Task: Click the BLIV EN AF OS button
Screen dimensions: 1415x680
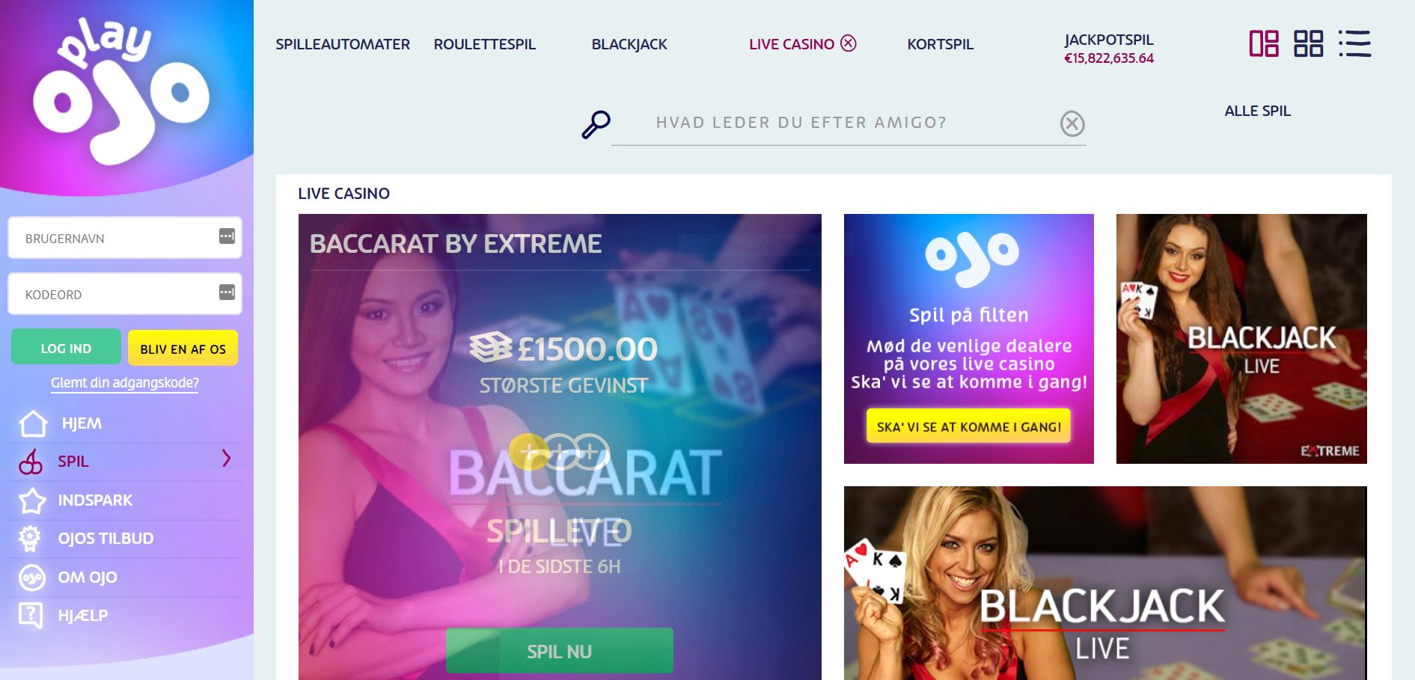Action: (183, 349)
